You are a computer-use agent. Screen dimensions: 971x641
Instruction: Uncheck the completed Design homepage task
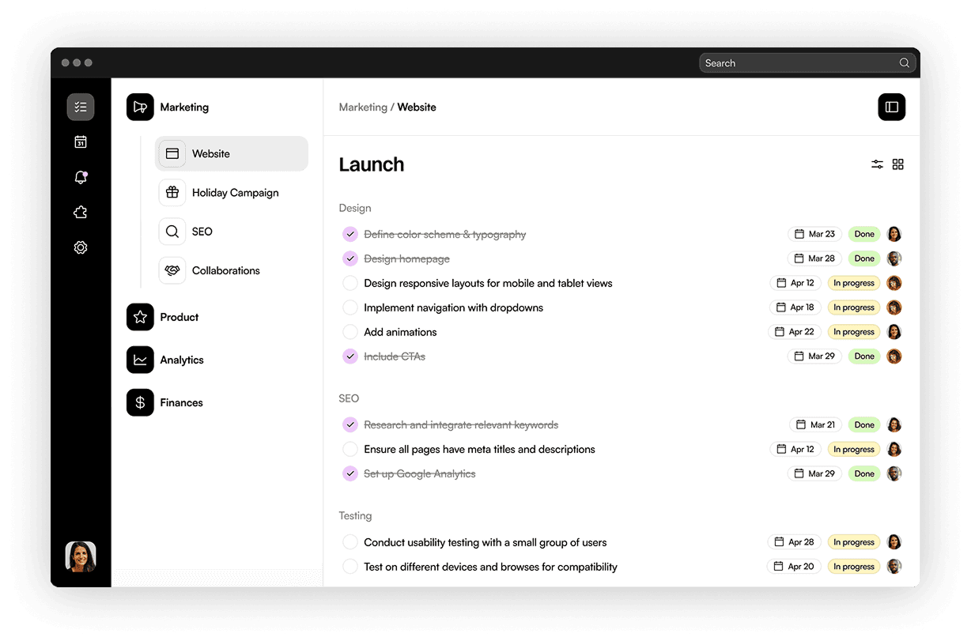point(350,258)
